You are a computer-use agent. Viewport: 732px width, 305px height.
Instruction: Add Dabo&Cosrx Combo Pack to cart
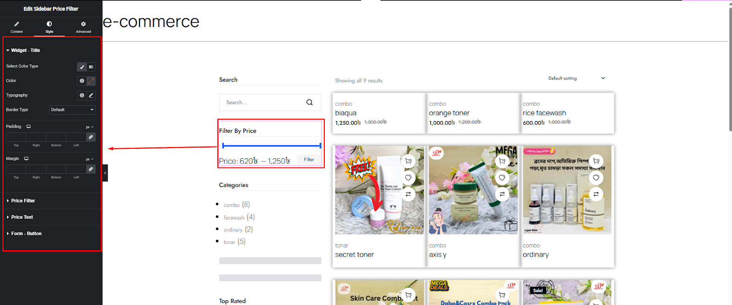pyautogui.click(x=502, y=295)
